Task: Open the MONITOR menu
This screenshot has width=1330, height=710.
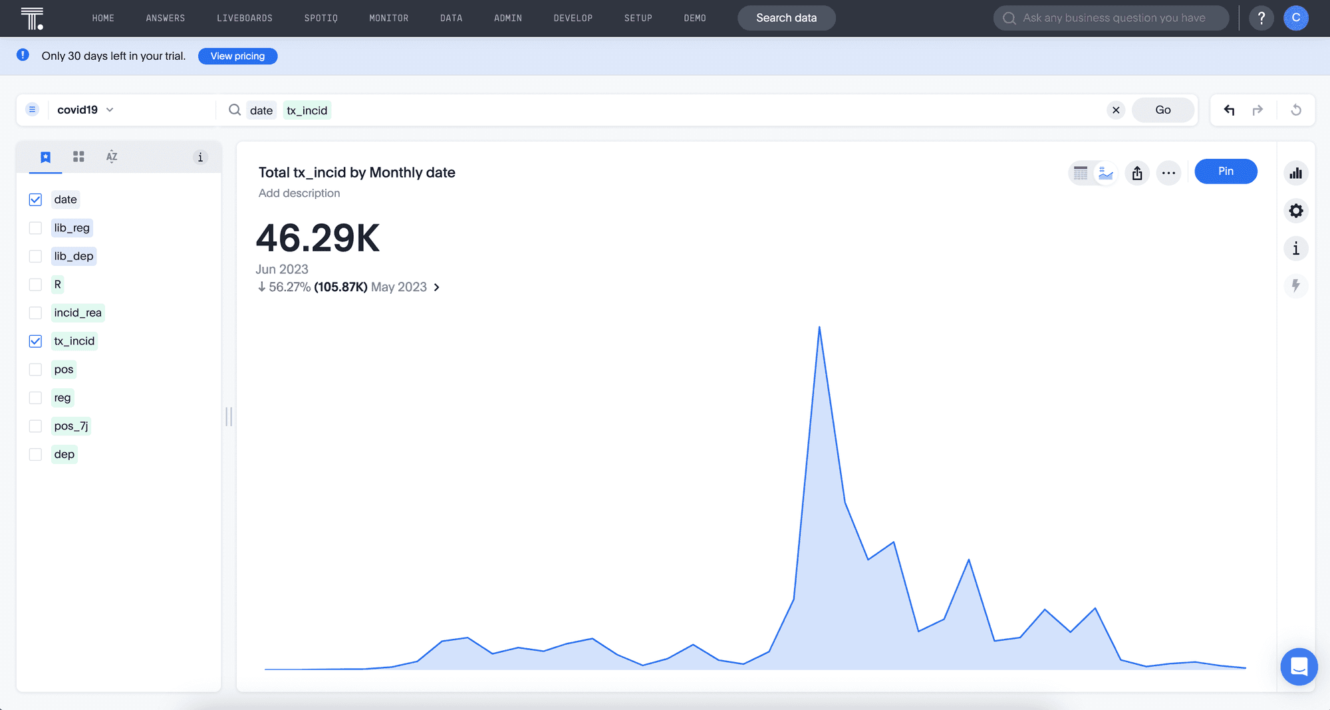Action: point(389,18)
